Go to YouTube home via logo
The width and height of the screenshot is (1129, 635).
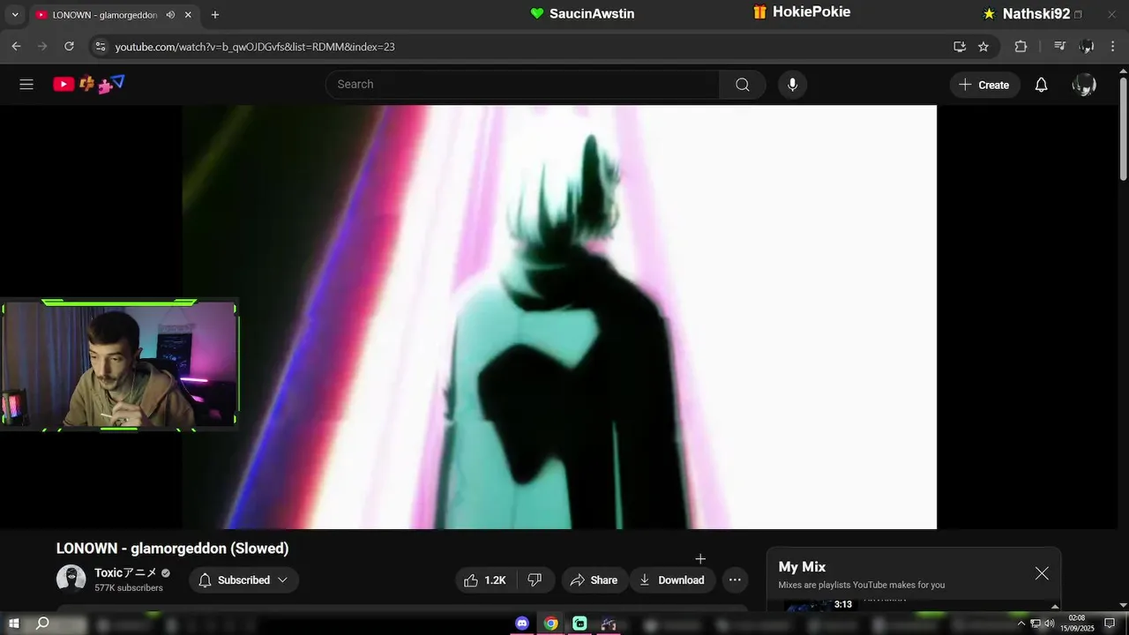coord(89,85)
